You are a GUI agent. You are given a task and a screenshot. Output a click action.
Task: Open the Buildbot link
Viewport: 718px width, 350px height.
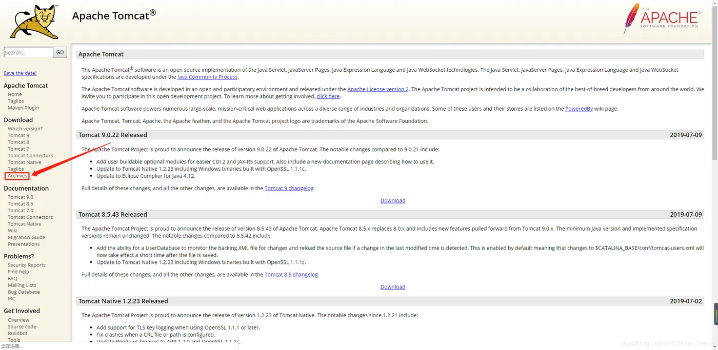coord(18,333)
